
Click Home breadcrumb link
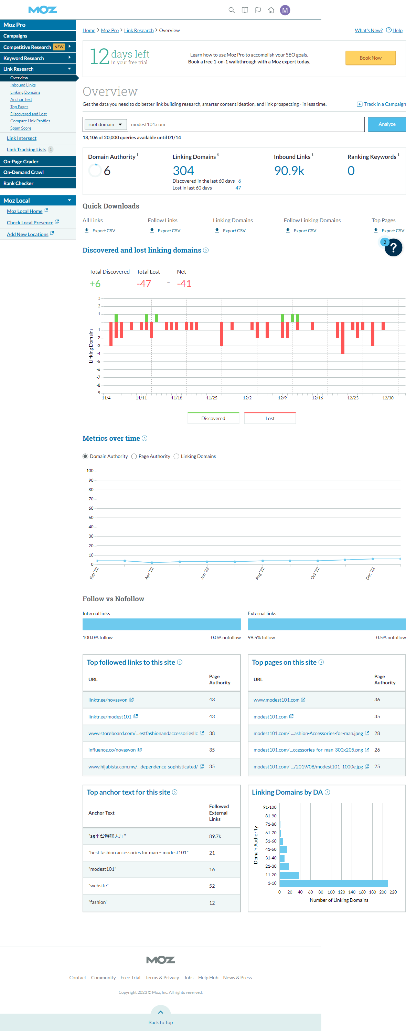click(89, 30)
